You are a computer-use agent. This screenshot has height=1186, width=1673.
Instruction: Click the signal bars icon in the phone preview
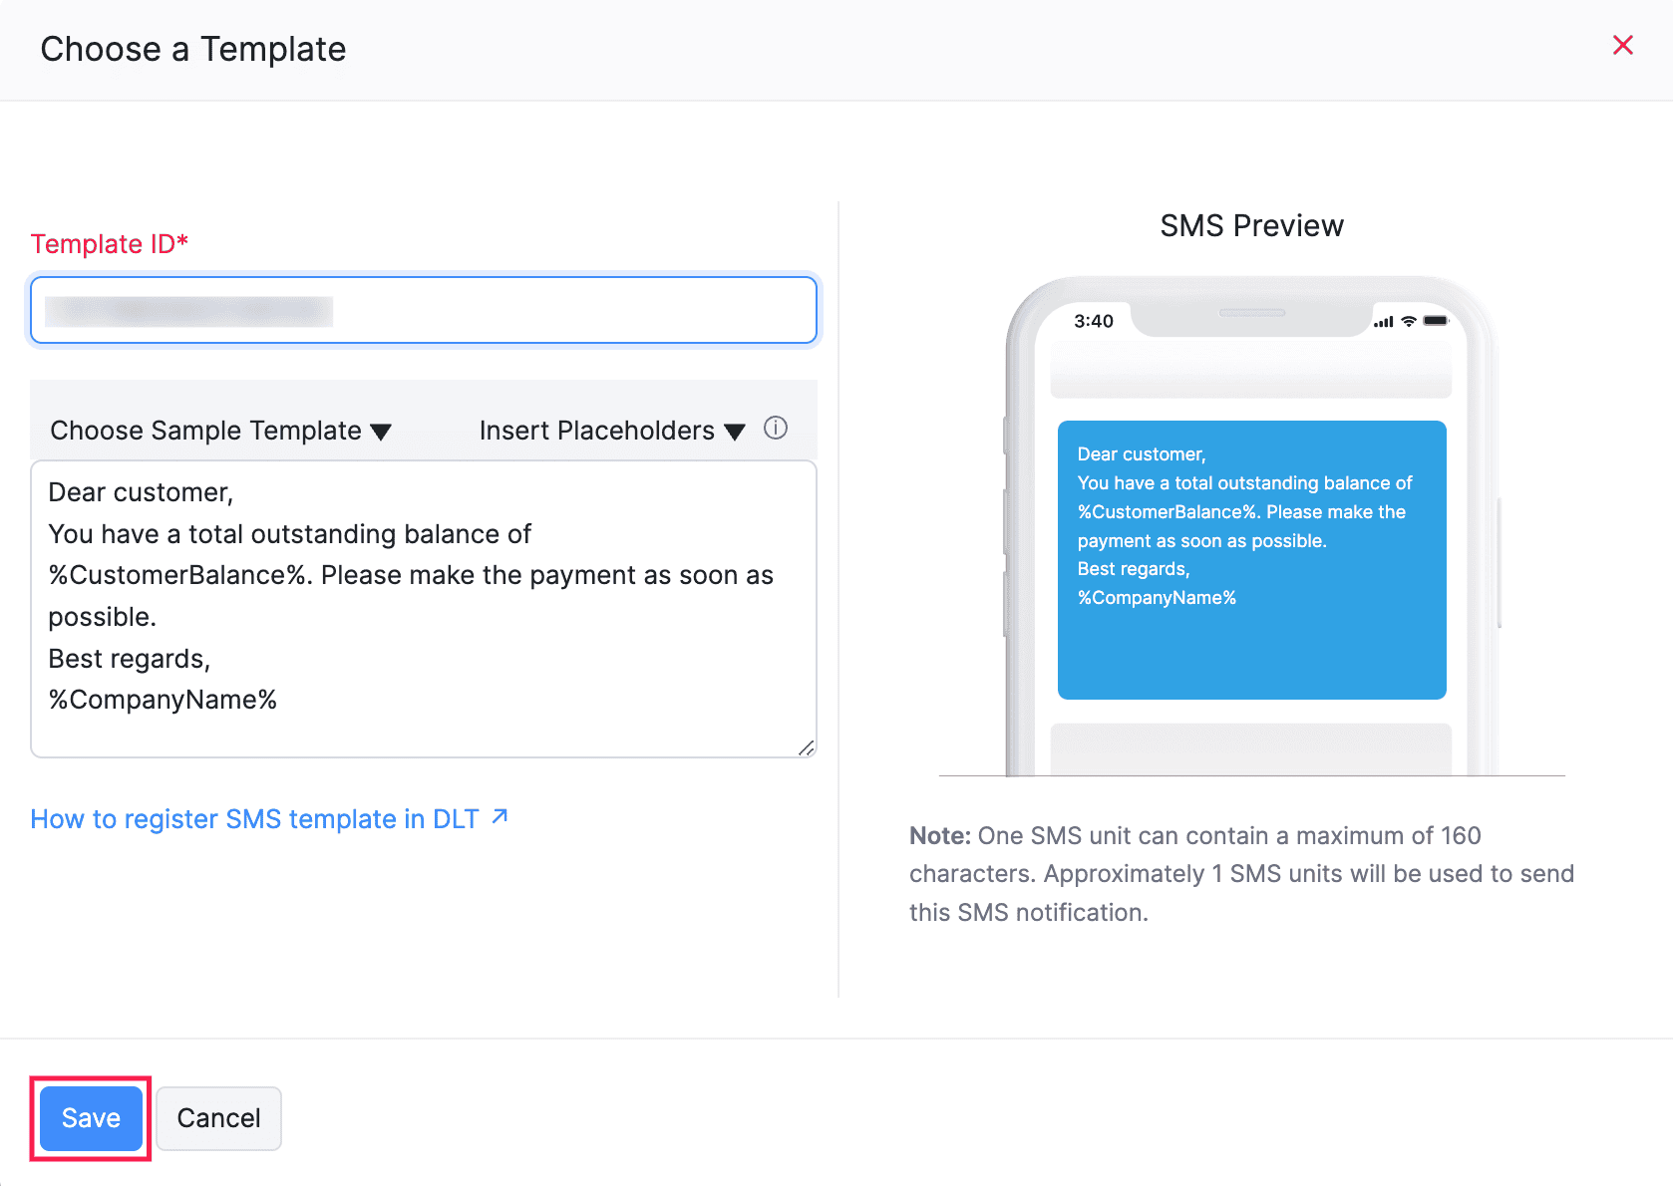pos(1383,322)
